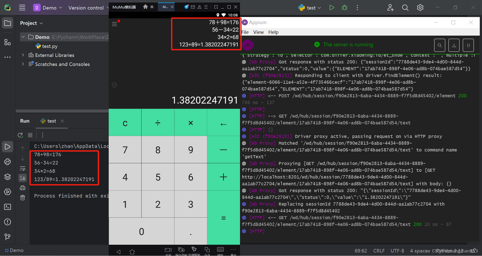Open Appium File menu
The image size is (482, 256).
pos(245,32)
